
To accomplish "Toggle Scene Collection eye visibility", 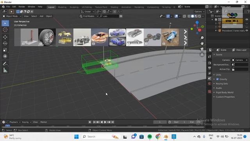I will pos(247,20).
